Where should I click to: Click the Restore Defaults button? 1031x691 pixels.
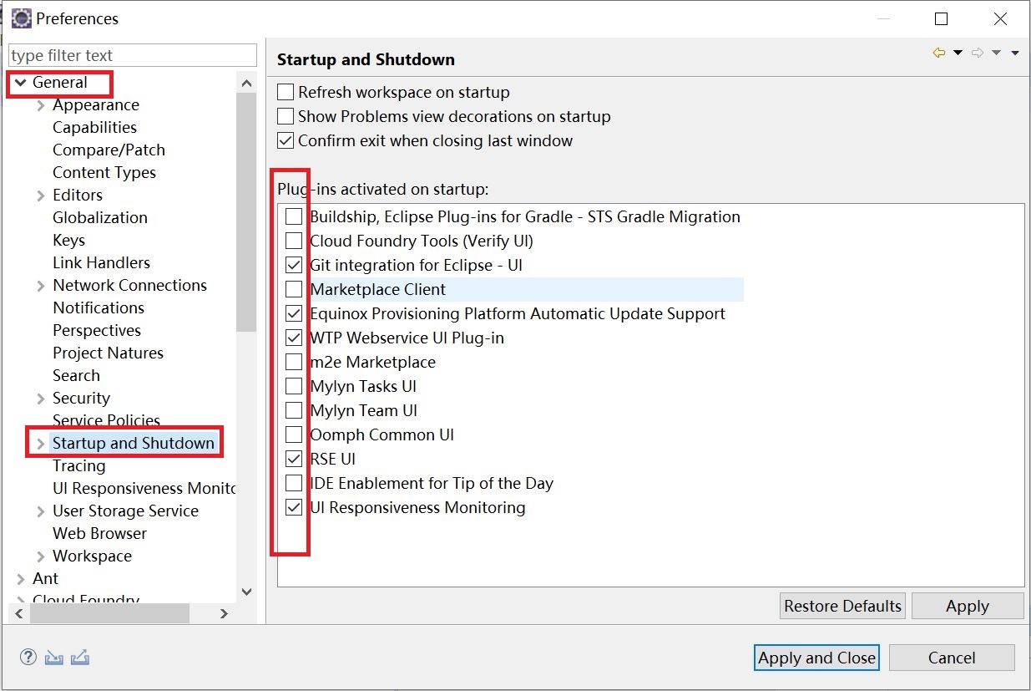click(x=842, y=607)
